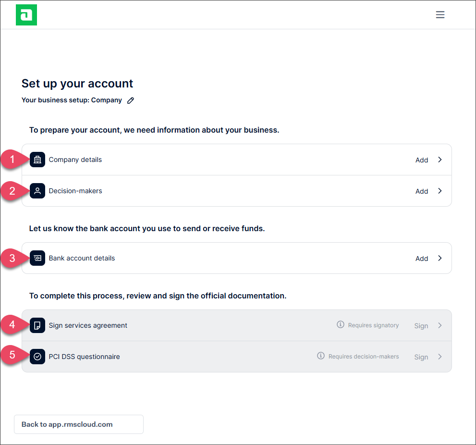The width and height of the screenshot is (476, 445).
Task: Edit business setup with pencil icon
Action: click(x=131, y=100)
